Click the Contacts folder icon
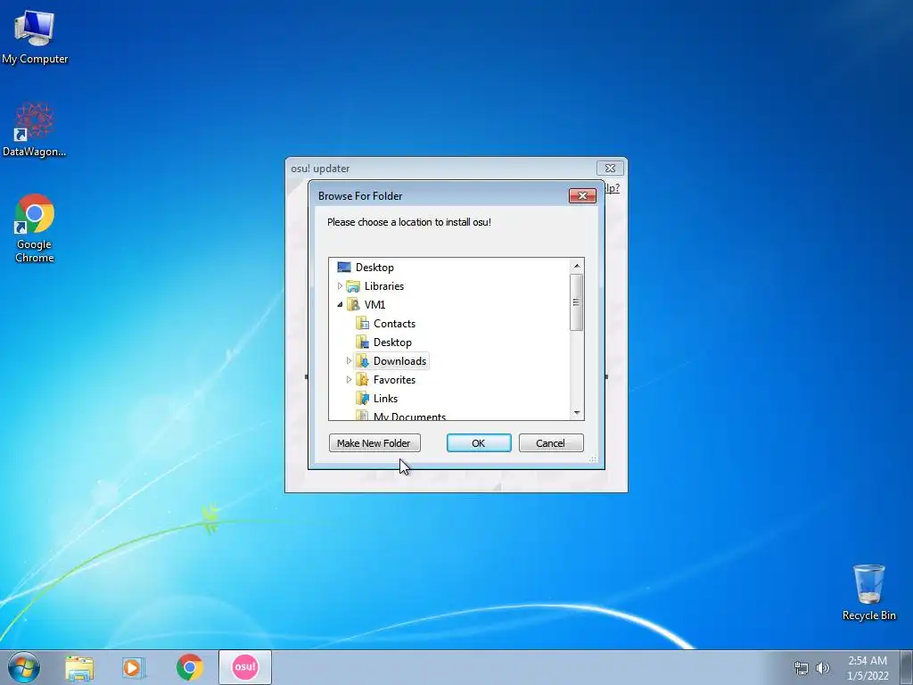This screenshot has width=913, height=685. [362, 323]
